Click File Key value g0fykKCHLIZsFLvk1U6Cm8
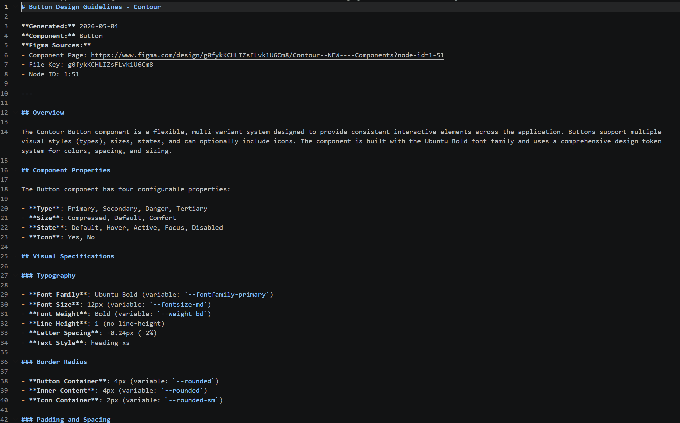The height and width of the screenshot is (423, 680). 110,65
